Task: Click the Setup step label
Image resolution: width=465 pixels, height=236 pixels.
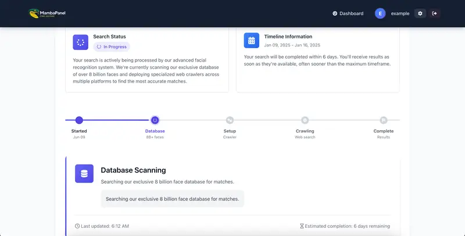Action: 230,131
